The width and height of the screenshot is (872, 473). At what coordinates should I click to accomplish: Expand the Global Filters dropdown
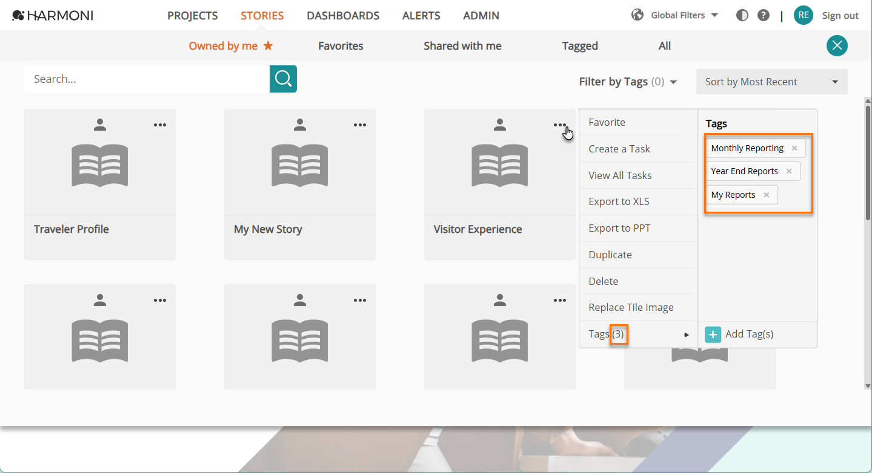(x=674, y=15)
